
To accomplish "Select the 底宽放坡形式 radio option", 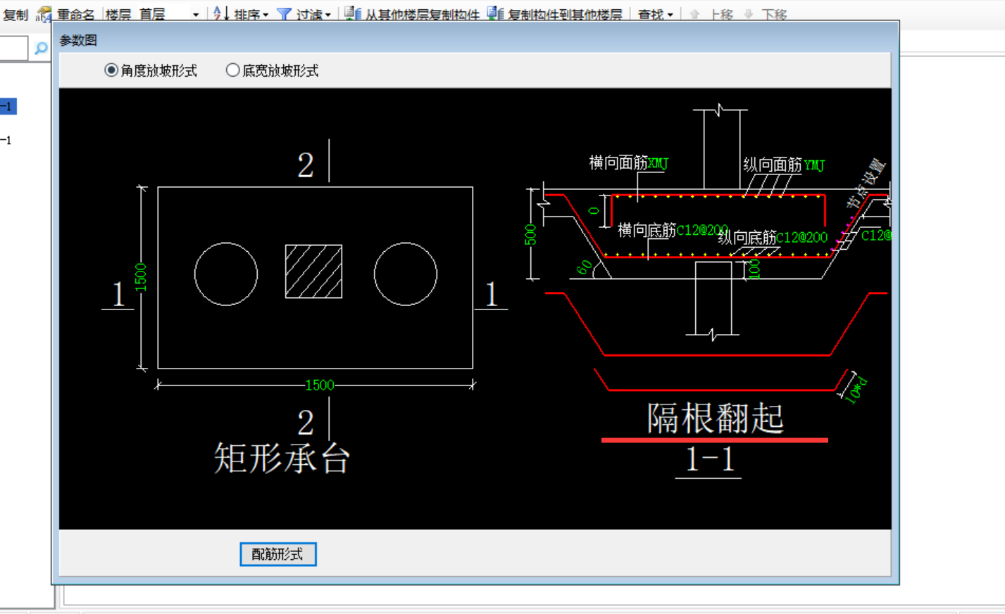I will (x=272, y=70).
